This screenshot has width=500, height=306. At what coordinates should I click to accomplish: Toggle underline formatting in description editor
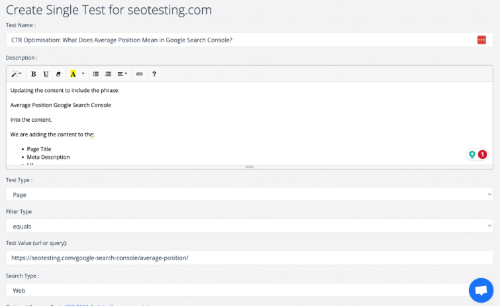coord(46,74)
